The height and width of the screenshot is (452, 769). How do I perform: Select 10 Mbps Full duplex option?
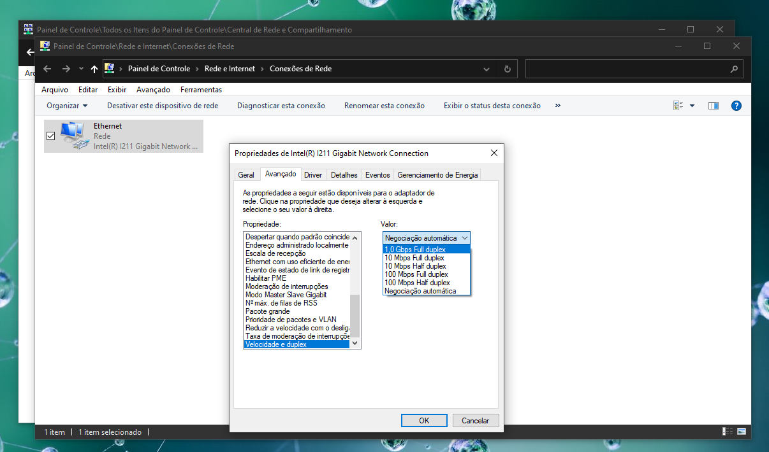tap(427, 258)
